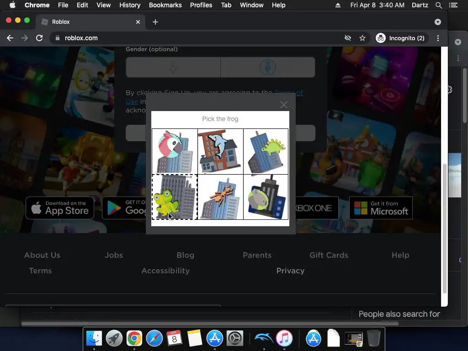Open Get it from Microsoft badge

pos(381,208)
